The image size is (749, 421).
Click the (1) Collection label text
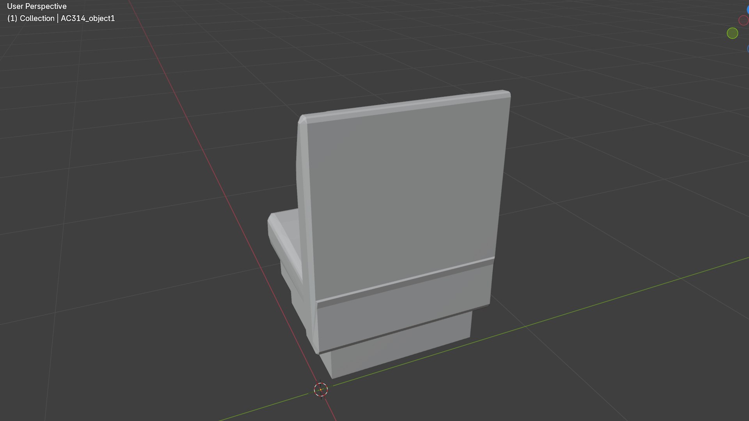[x=31, y=18]
